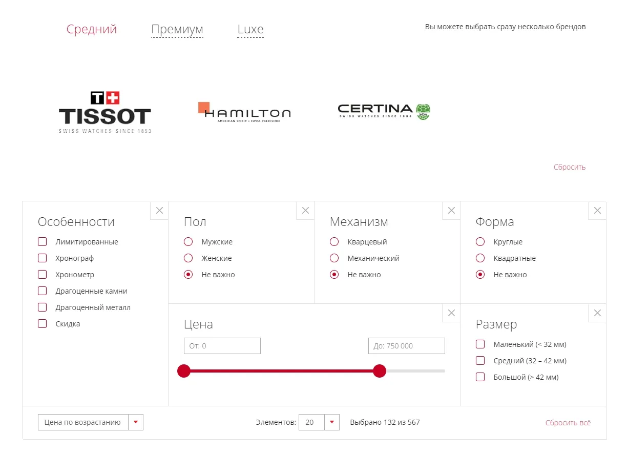Close the Форма filter panel
628x454 pixels.
(597, 211)
